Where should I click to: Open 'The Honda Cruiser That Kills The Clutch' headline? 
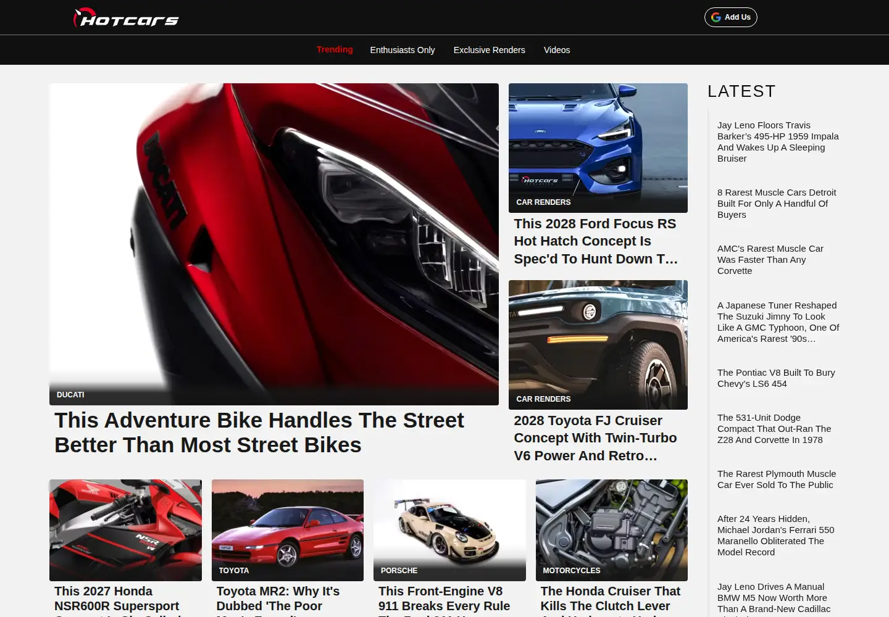click(x=611, y=601)
